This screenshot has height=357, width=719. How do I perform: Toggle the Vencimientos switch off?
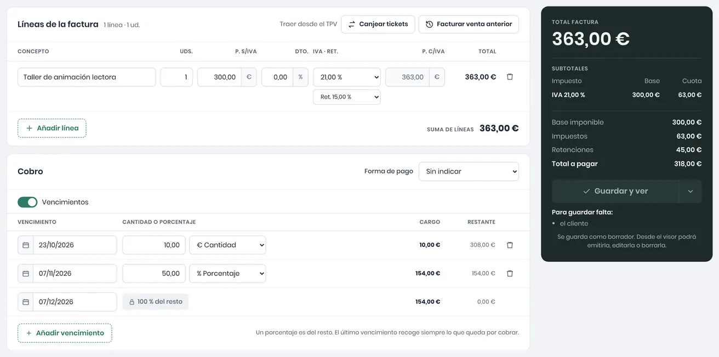coord(27,202)
